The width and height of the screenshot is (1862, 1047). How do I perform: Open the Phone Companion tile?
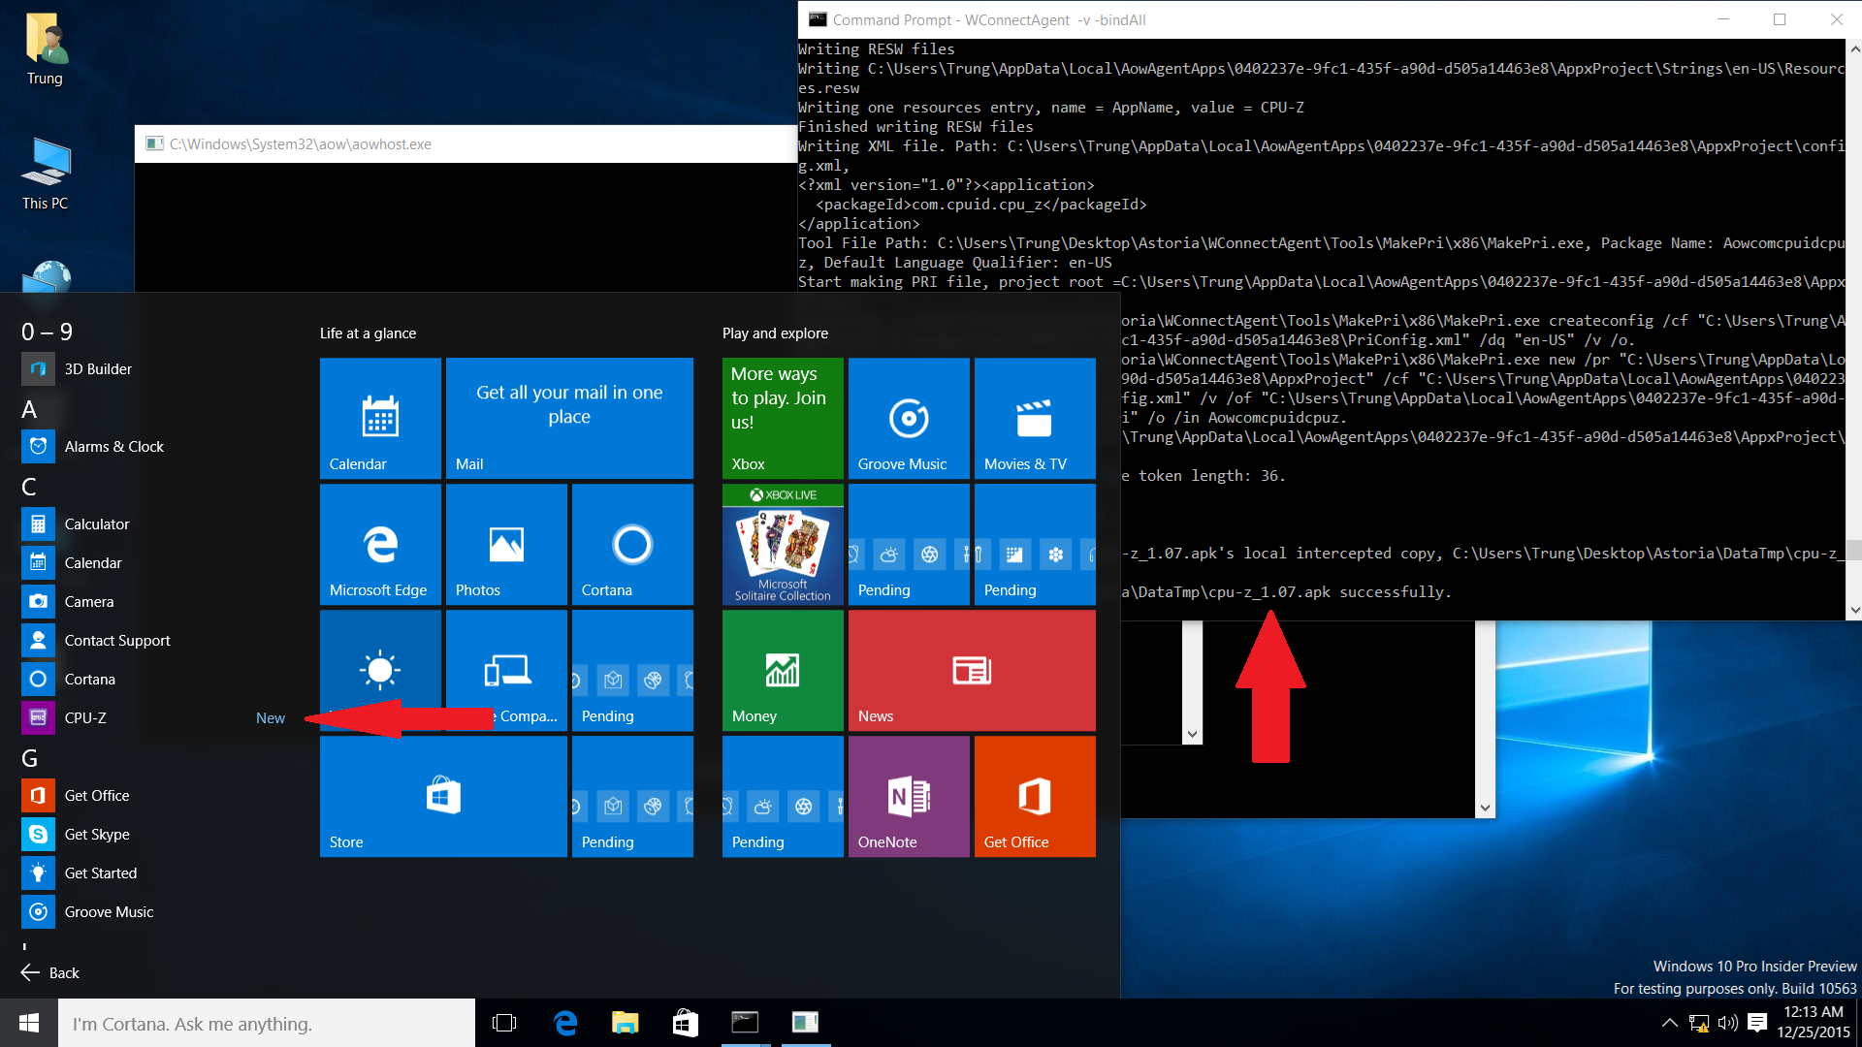click(x=506, y=670)
